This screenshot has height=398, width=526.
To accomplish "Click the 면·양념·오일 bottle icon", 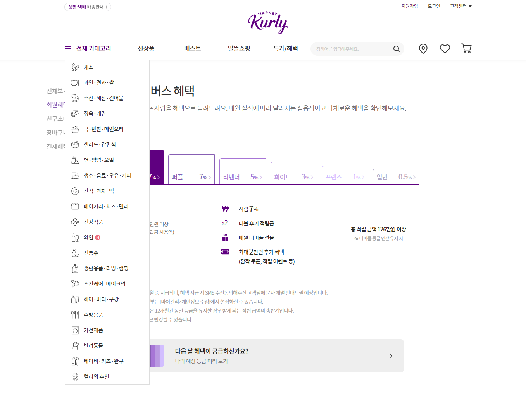I will (75, 160).
